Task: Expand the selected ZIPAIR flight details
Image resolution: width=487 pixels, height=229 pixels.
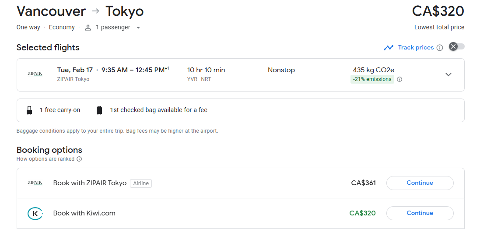Action: tap(448, 74)
